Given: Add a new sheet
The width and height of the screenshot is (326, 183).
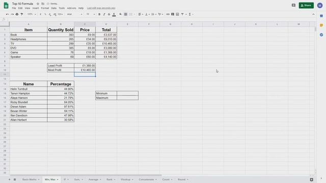Looking at the screenshot, I should [9, 179].
